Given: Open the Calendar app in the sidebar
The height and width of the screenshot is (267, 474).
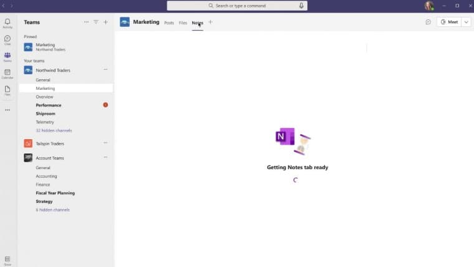Looking at the screenshot, I should tap(7, 74).
